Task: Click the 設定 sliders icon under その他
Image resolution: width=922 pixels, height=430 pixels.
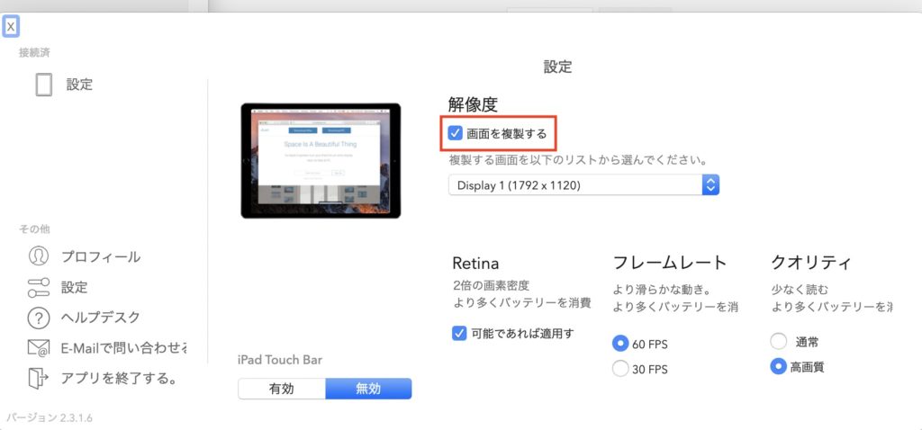Action: coord(38,287)
